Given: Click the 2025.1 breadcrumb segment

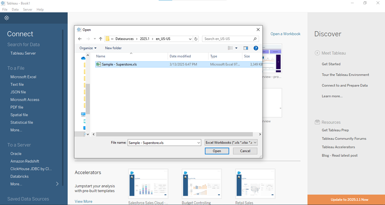Looking at the screenshot, I should point(145,39).
